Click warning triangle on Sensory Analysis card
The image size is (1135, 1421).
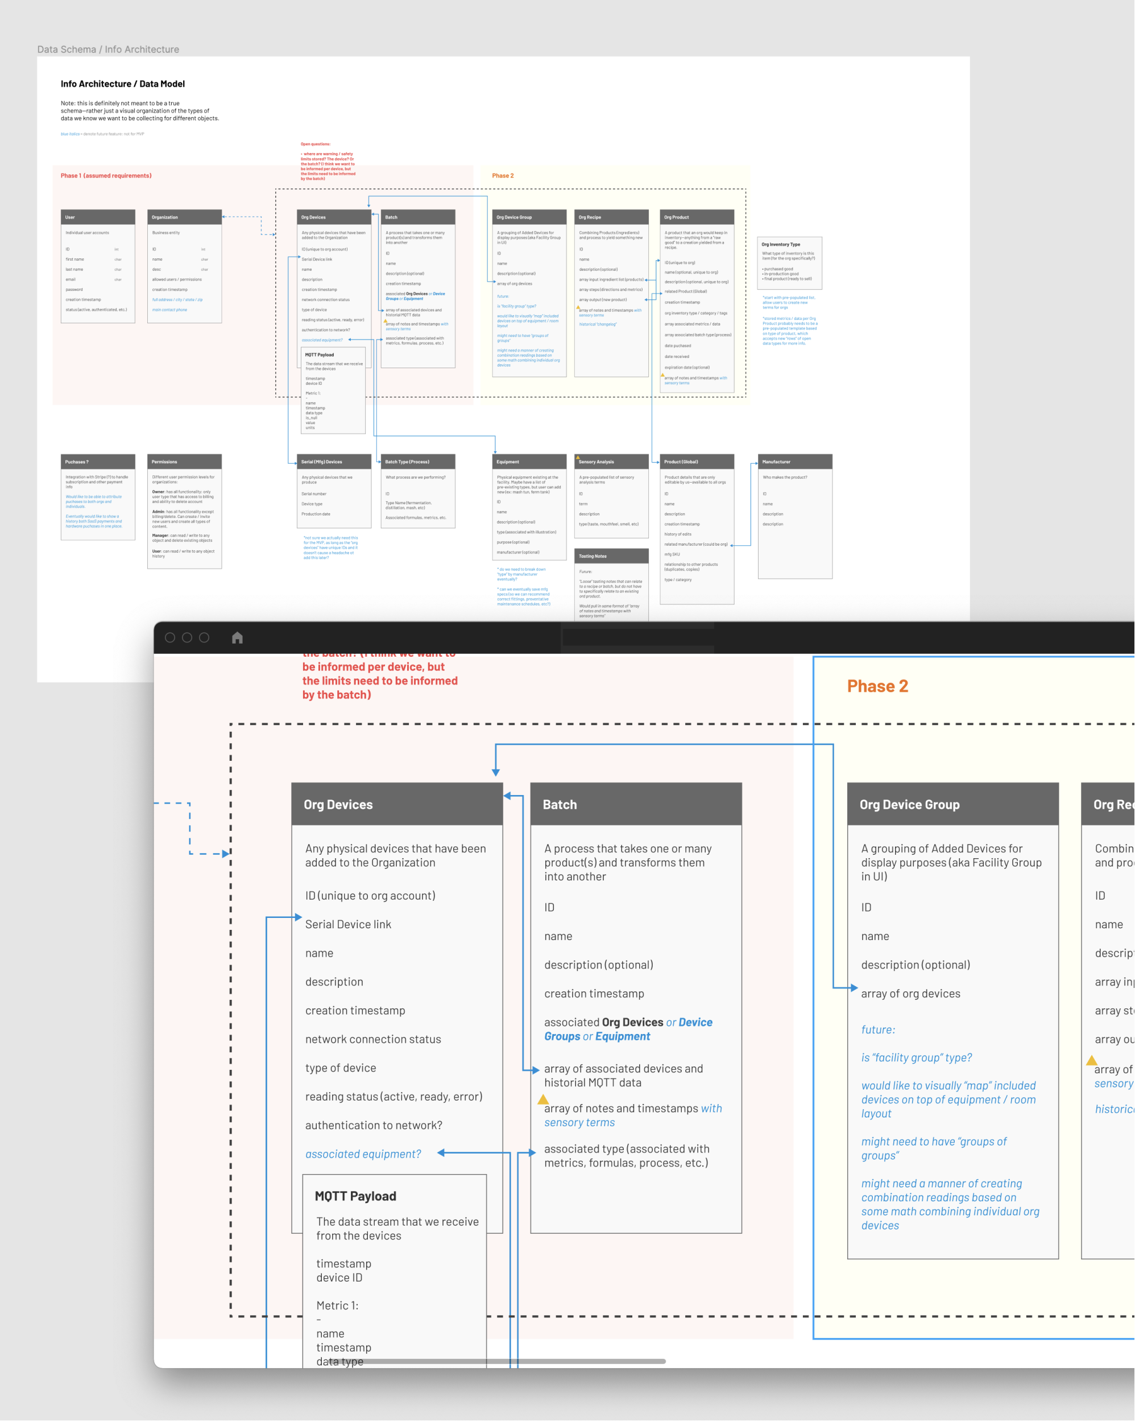coord(578,457)
